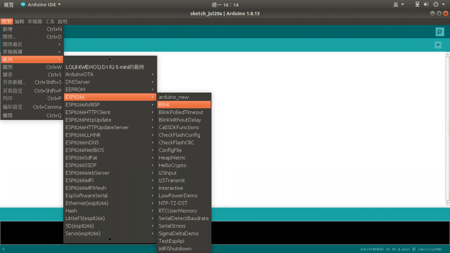Expand the SD(esp8266) examples
This screenshot has width=450, height=253.
click(110, 226)
